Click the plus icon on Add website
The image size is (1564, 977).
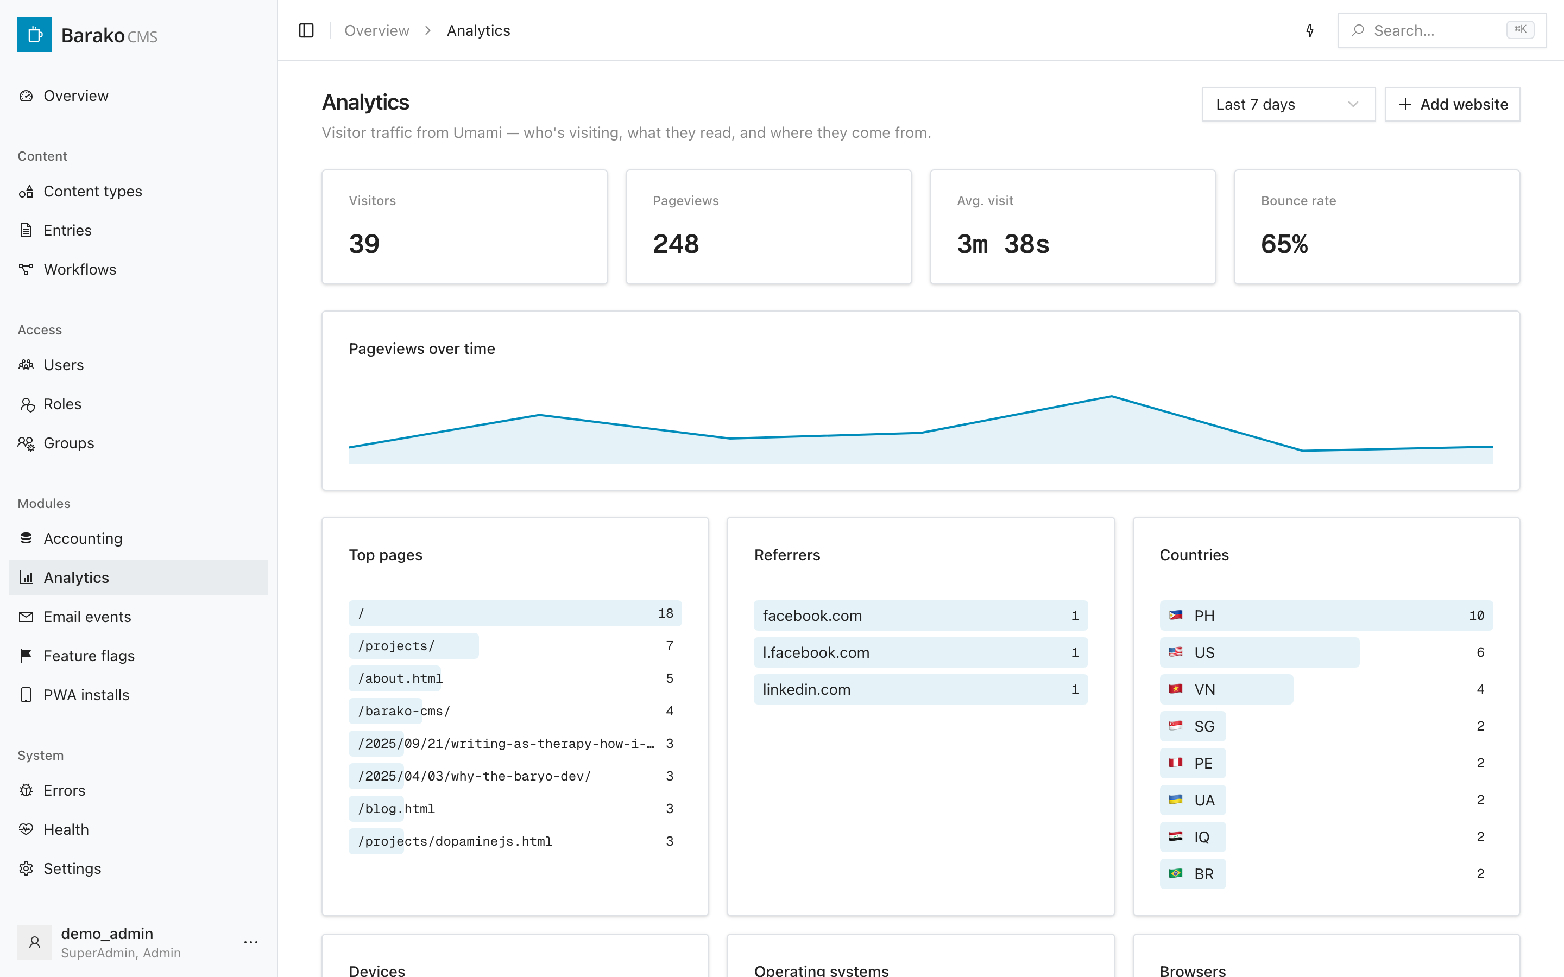point(1405,104)
